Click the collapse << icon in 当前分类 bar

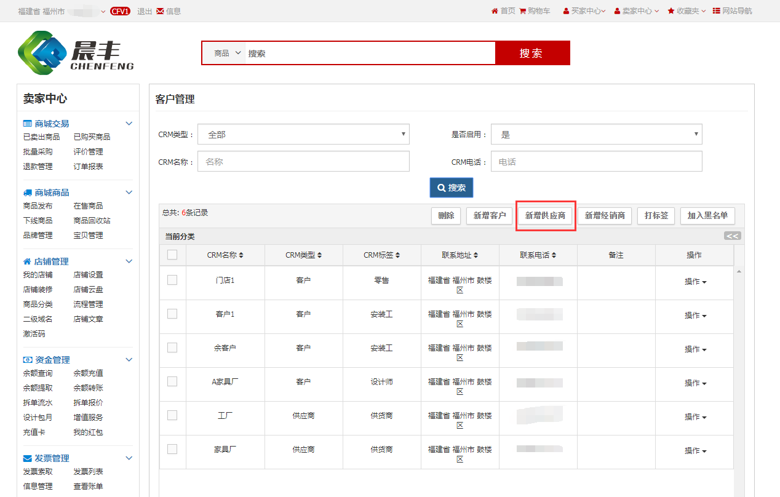732,236
